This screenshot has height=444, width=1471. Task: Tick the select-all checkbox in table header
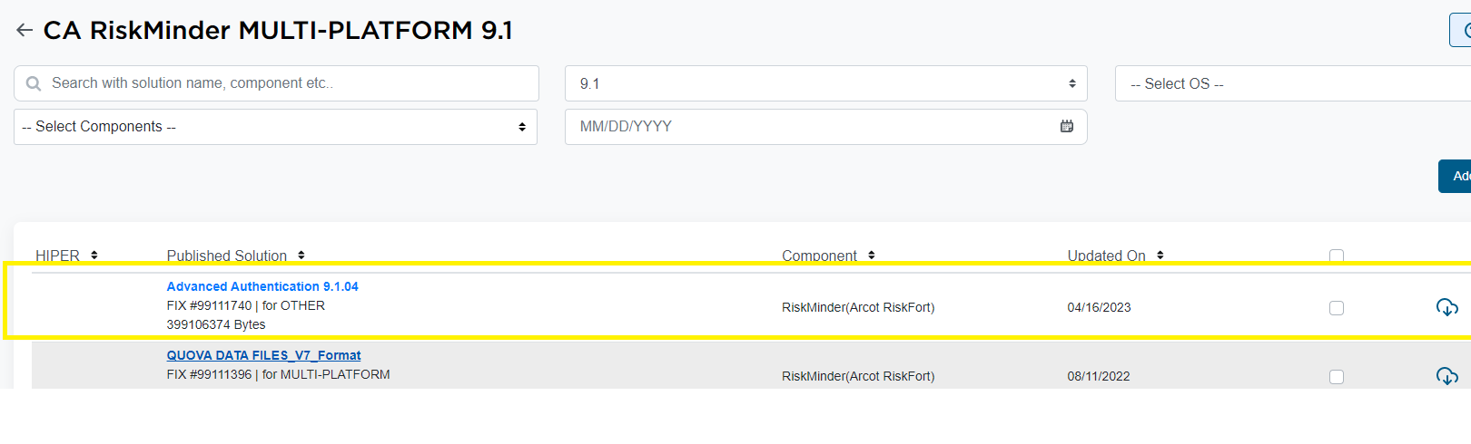[1337, 256]
